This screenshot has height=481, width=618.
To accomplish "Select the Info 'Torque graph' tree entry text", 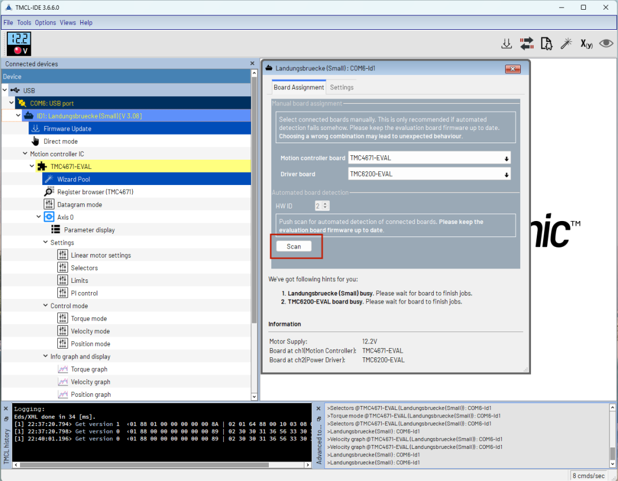I will point(89,369).
